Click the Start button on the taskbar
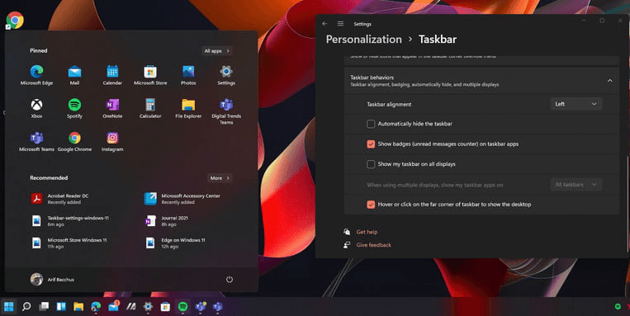 pos(8,307)
